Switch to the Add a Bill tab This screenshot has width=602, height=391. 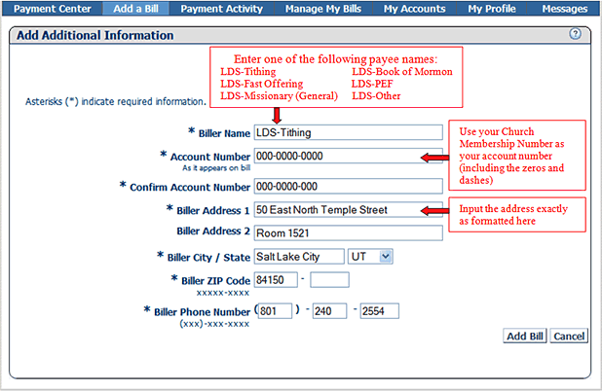[x=136, y=9]
